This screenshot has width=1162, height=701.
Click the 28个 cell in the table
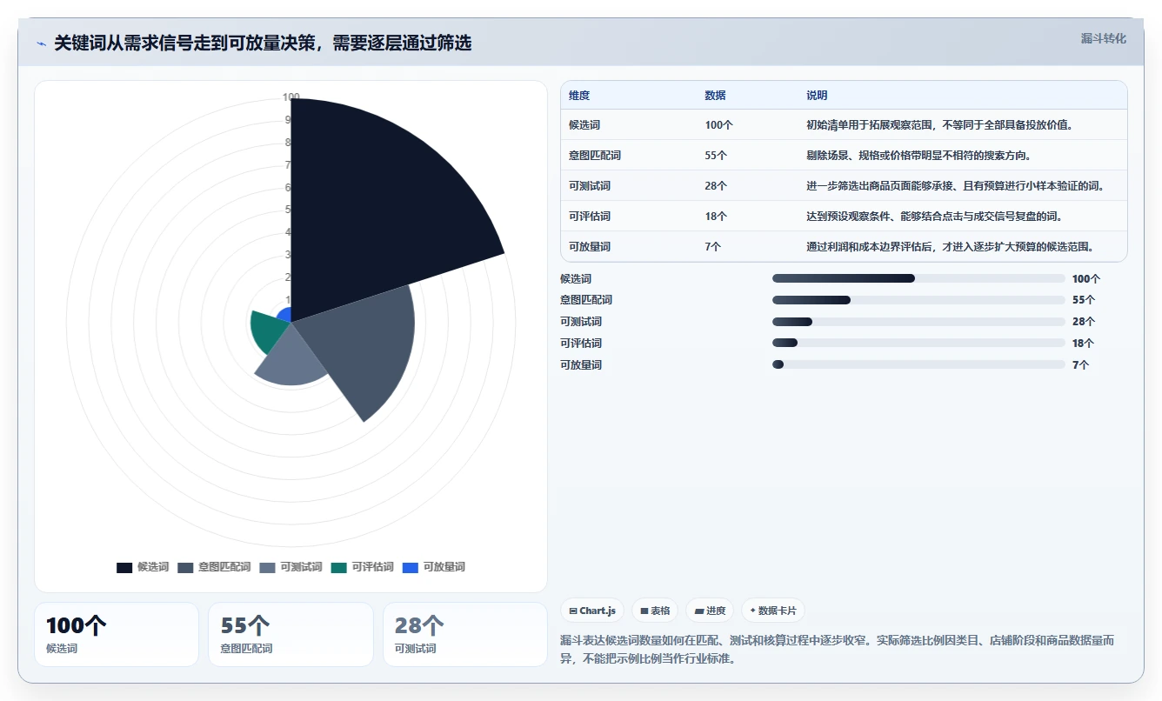pos(716,186)
